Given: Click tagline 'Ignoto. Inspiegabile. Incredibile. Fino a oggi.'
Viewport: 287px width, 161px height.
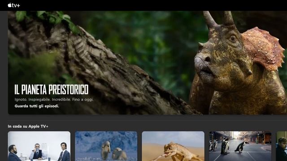Looking at the screenshot, I should coord(54,100).
